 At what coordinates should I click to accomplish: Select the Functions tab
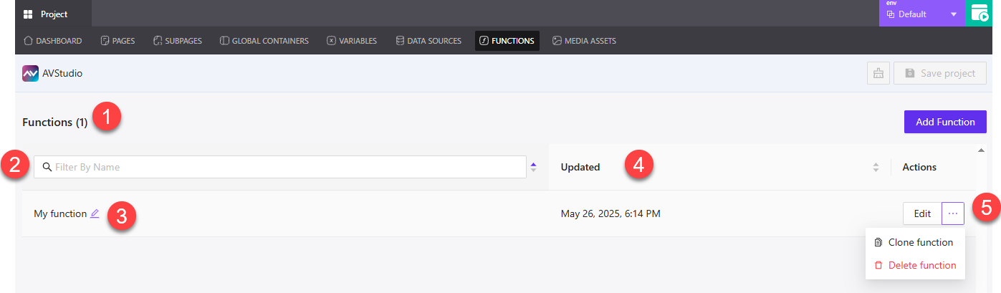point(507,41)
